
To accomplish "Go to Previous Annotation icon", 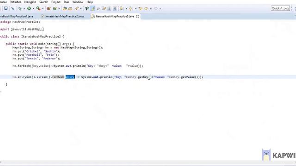I will click(131, 8).
